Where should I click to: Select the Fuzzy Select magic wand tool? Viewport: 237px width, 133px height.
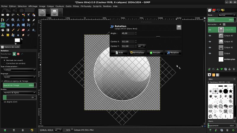[18, 15]
